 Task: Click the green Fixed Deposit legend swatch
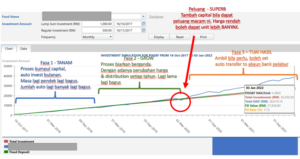pos(6,152)
